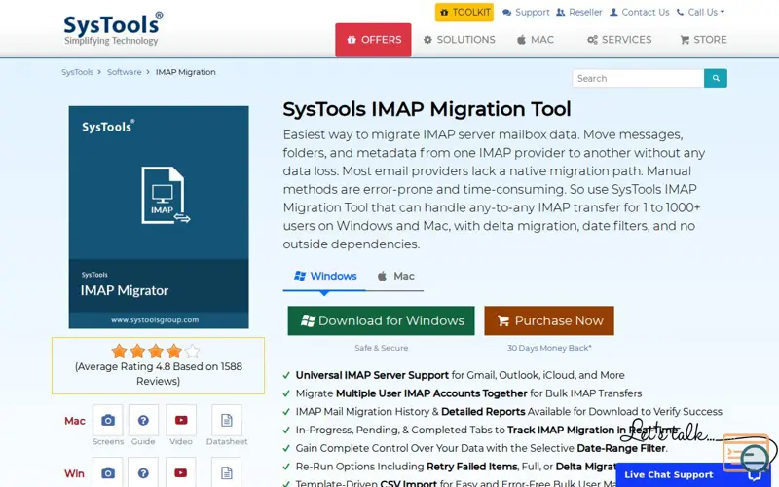The image size is (779, 487).
Task: Switch to the Windows tab
Action: point(325,276)
